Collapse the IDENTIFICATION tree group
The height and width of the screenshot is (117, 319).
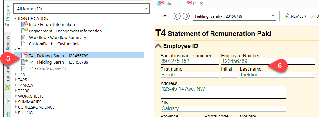(16, 19)
